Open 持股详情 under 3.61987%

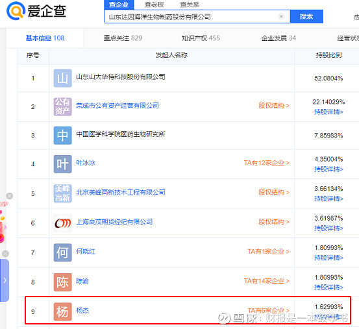(328, 228)
